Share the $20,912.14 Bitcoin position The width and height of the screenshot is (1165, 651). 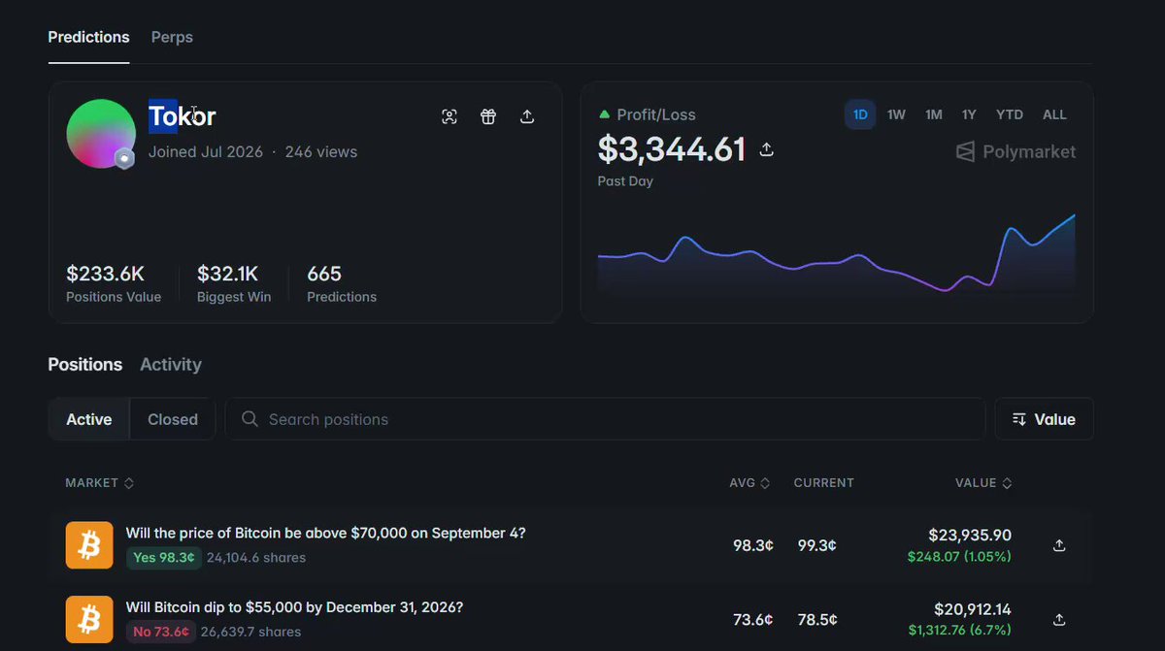[x=1059, y=619]
